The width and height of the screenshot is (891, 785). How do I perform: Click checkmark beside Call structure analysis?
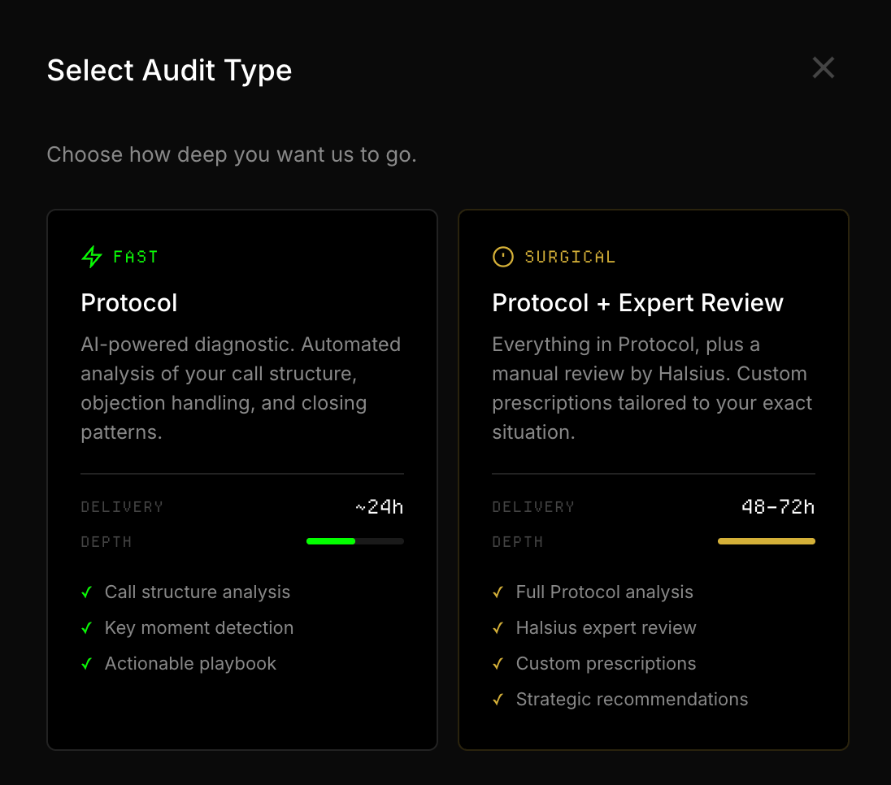(87, 592)
